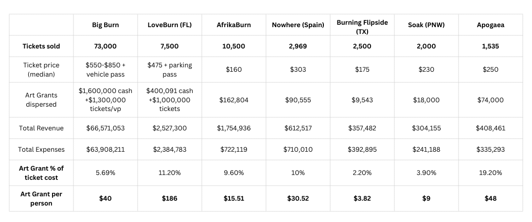532x222 pixels.
Task: Click Nowhere's $710,010 total expenses cell
Action: pos(298,149)
